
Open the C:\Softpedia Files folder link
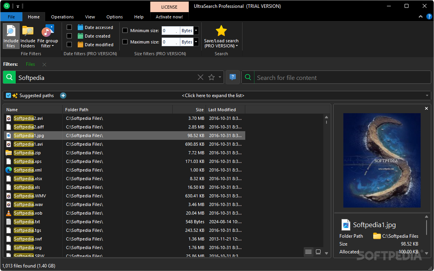coord(396,236)
